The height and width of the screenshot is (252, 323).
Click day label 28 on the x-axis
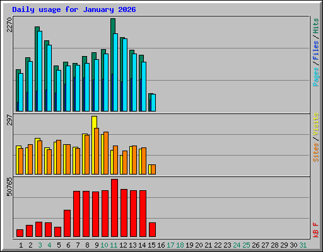274,245
